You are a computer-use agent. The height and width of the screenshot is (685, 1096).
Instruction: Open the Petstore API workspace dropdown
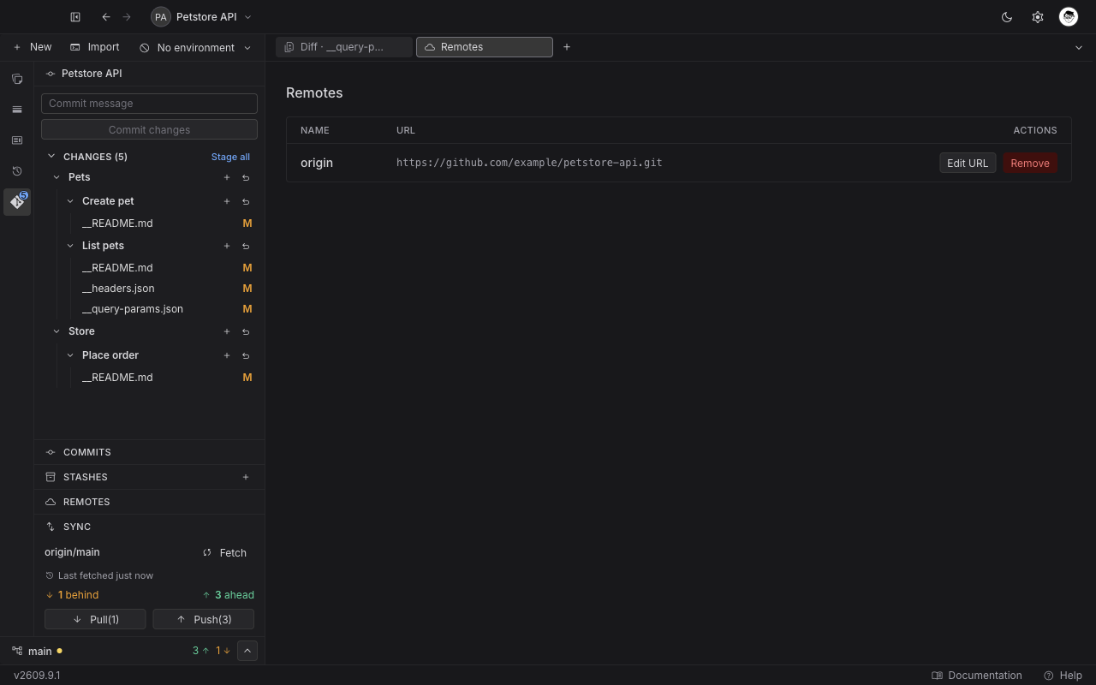(201, 17)
